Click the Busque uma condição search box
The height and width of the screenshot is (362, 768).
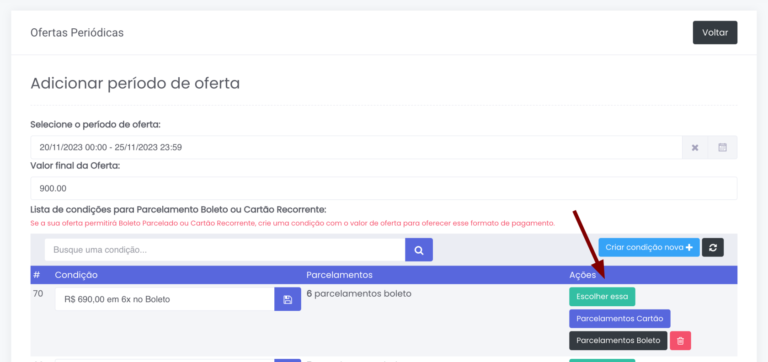224,250
